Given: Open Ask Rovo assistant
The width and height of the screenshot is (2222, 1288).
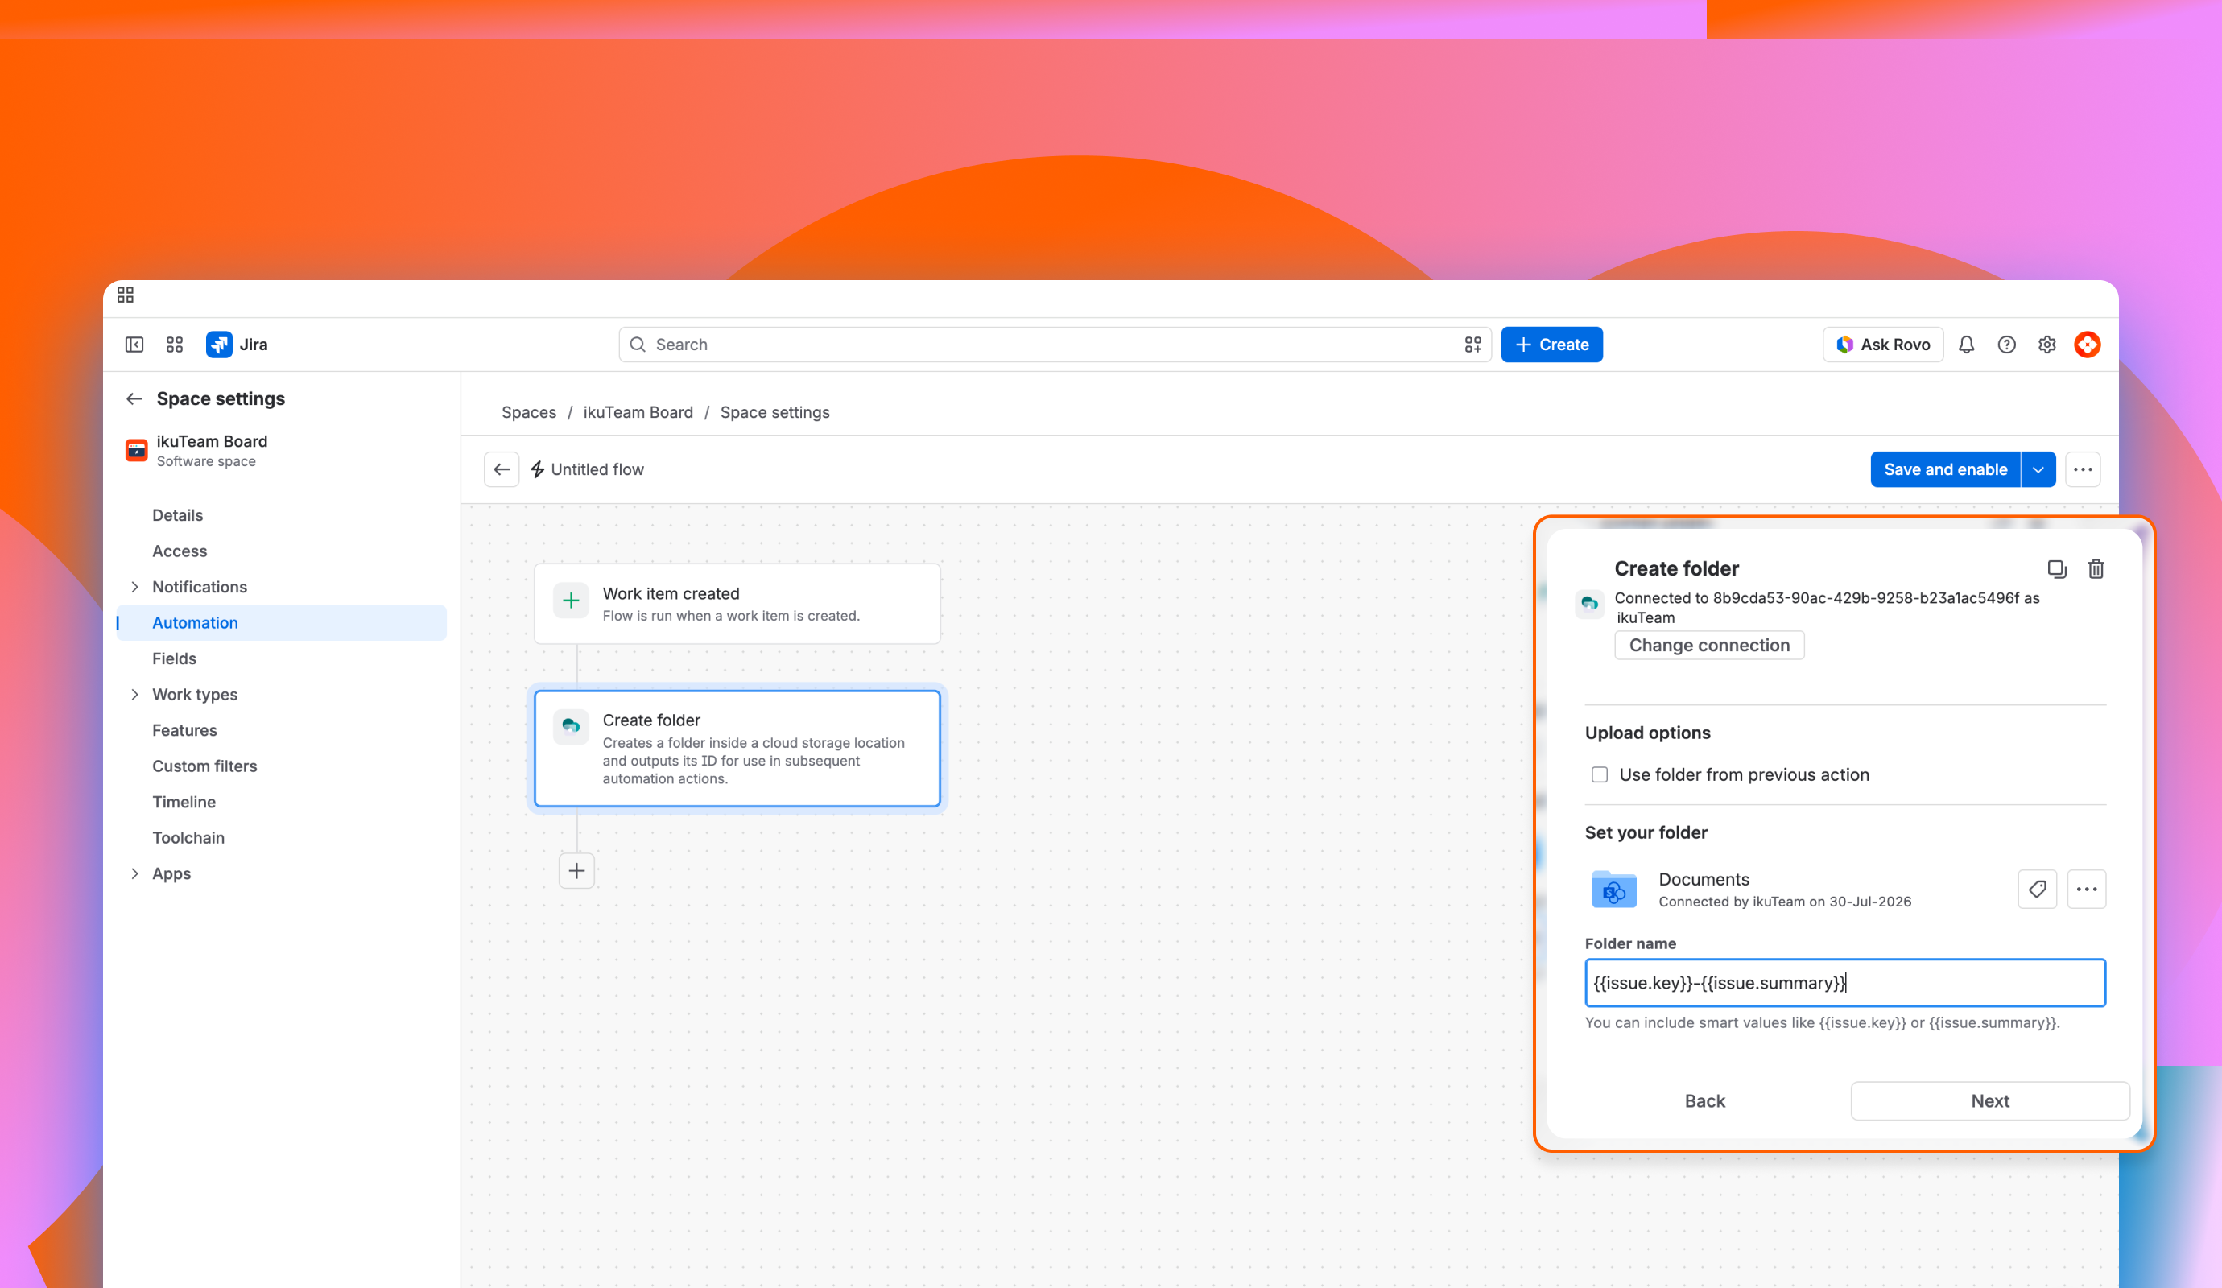Looking at the screenshot, I should (x=1882, y=345).
